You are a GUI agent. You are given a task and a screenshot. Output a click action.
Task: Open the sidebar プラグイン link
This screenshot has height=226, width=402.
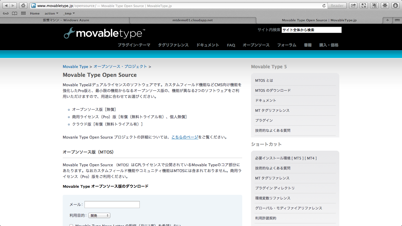tap(264, 120)
